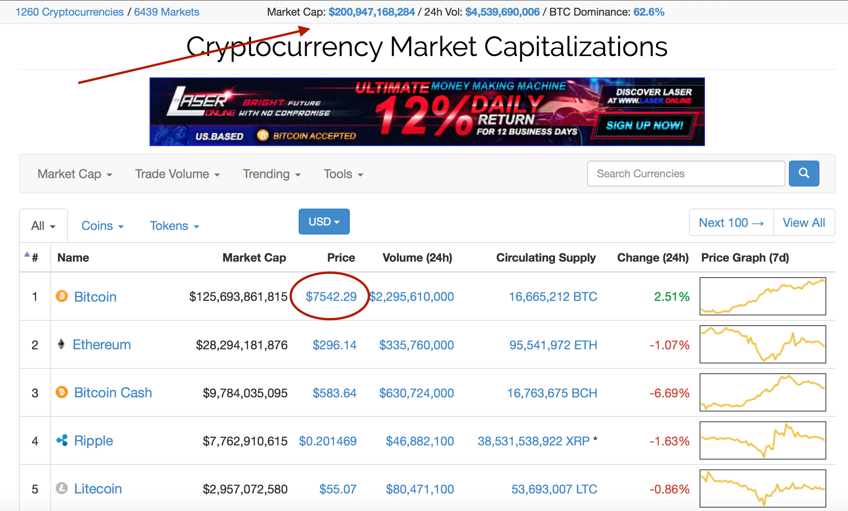Open the Market Cap dropdown menu
This screenshot has width=848, height=511.
click(x=75, y=174)
